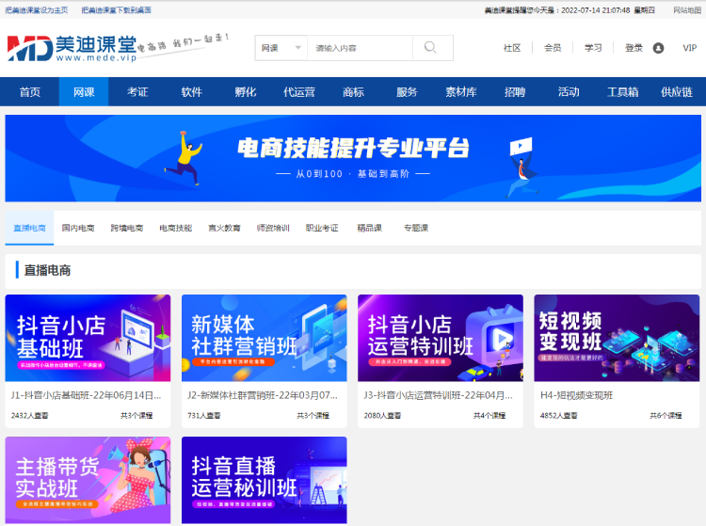Switch to the 富火教育 category tab
This screenshot has height=526, width=706.
tap(224, 228)
